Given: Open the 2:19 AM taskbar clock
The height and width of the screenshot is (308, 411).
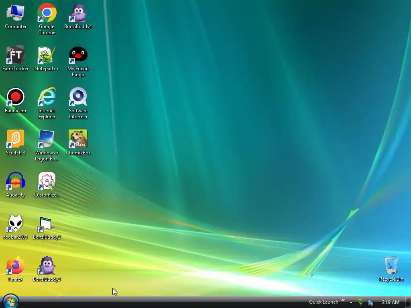Looking at the screenshot, I should pos(391,302).
